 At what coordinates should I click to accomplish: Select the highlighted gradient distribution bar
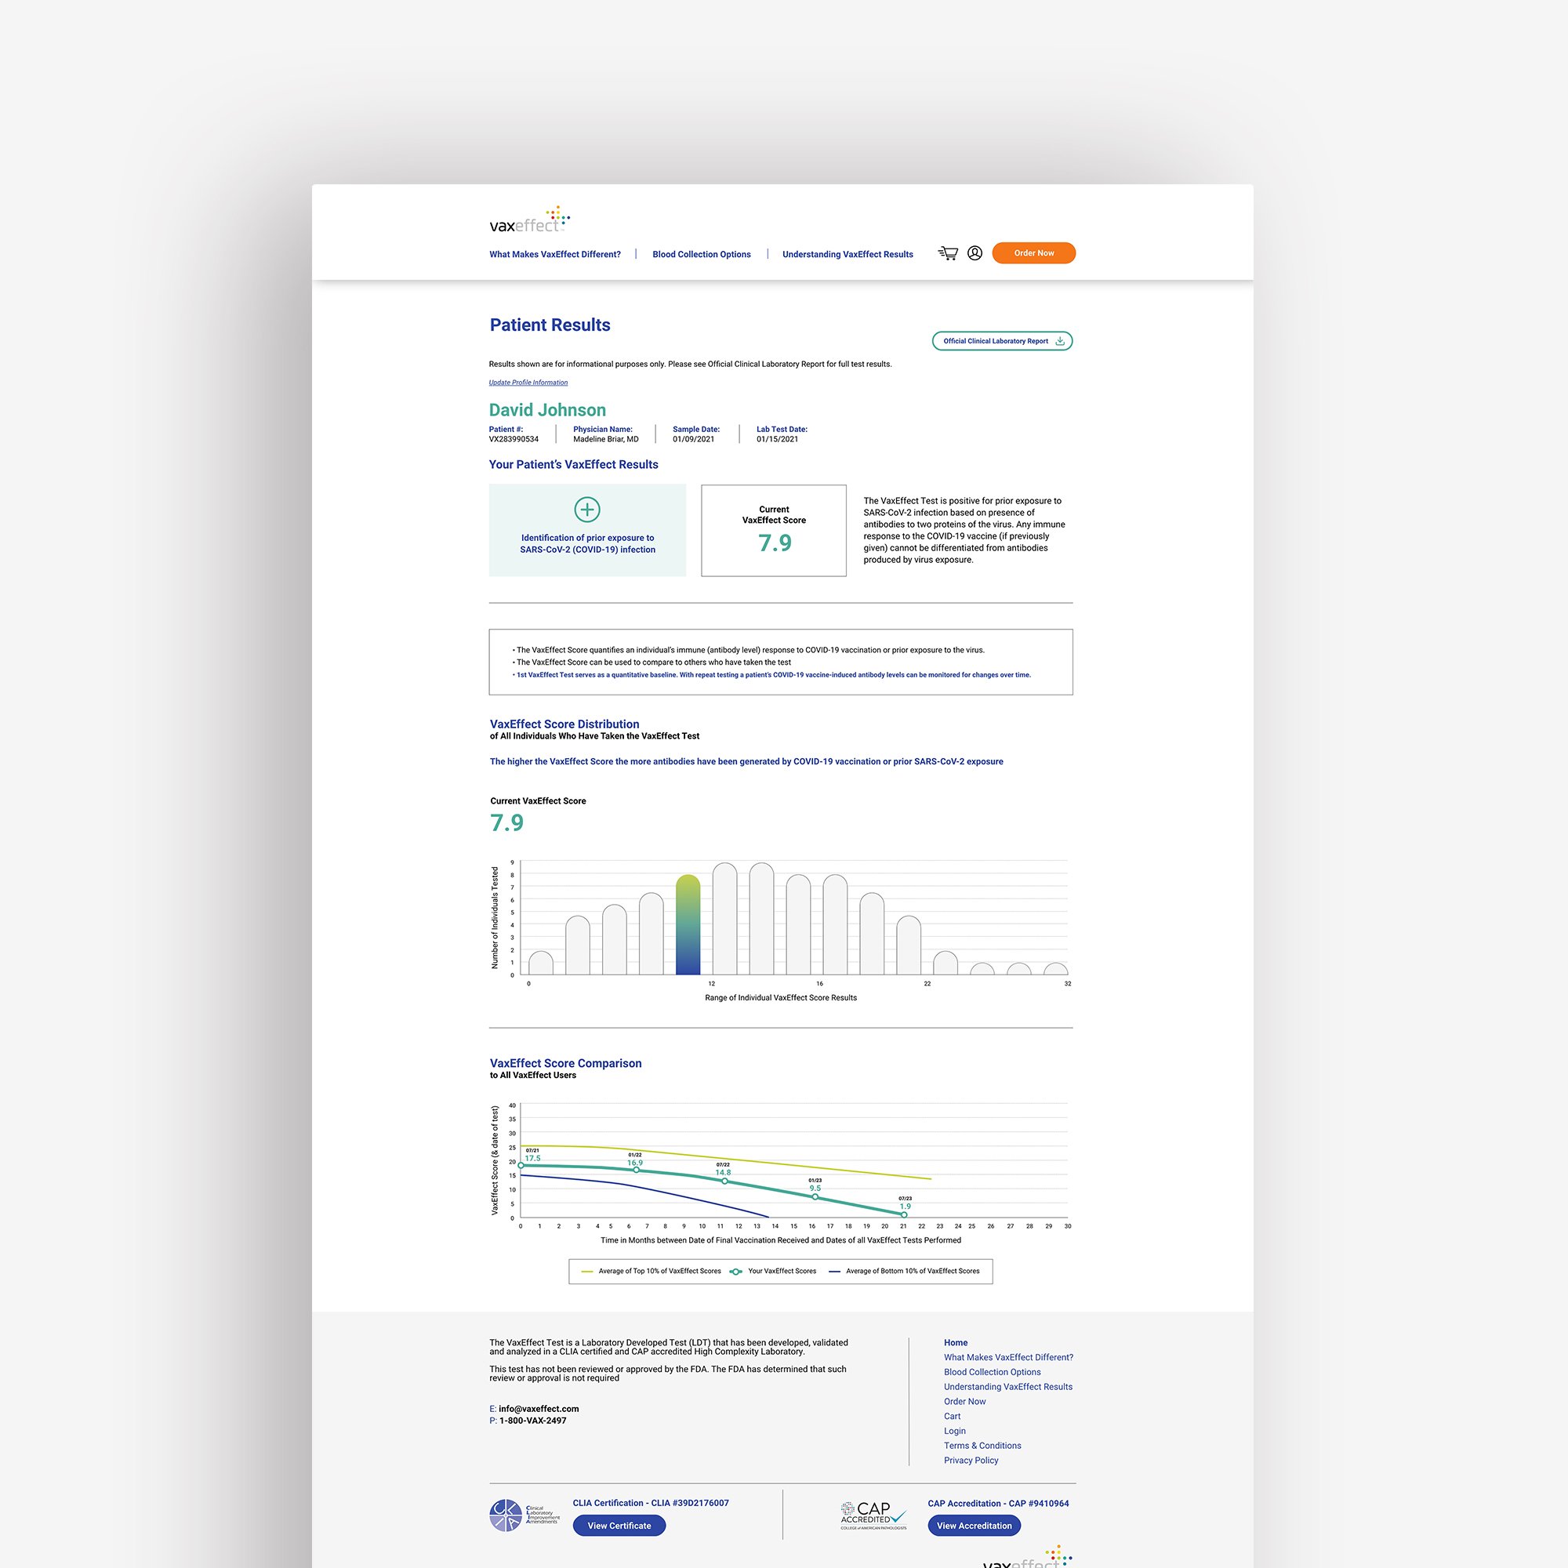pyautogui.click(x=688, y=925)
